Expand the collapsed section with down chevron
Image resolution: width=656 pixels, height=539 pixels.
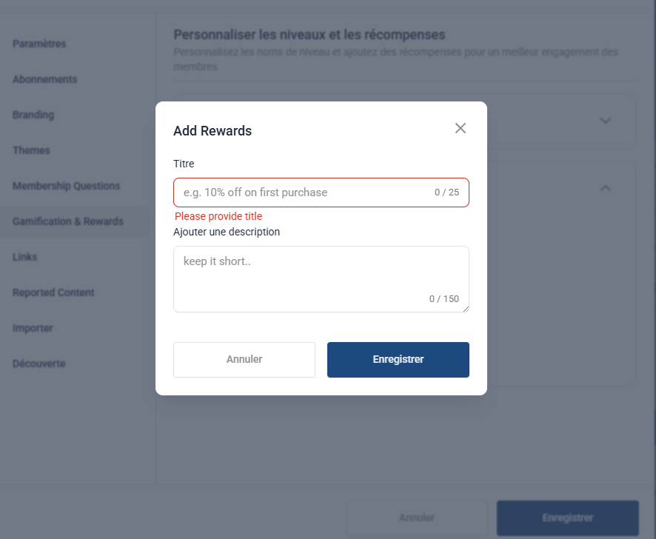coord(605,121)
